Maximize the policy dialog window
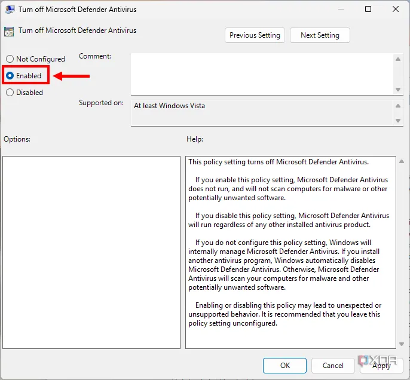Image resolution: width=410 pixels, height=380 pixels. point(368,9)
